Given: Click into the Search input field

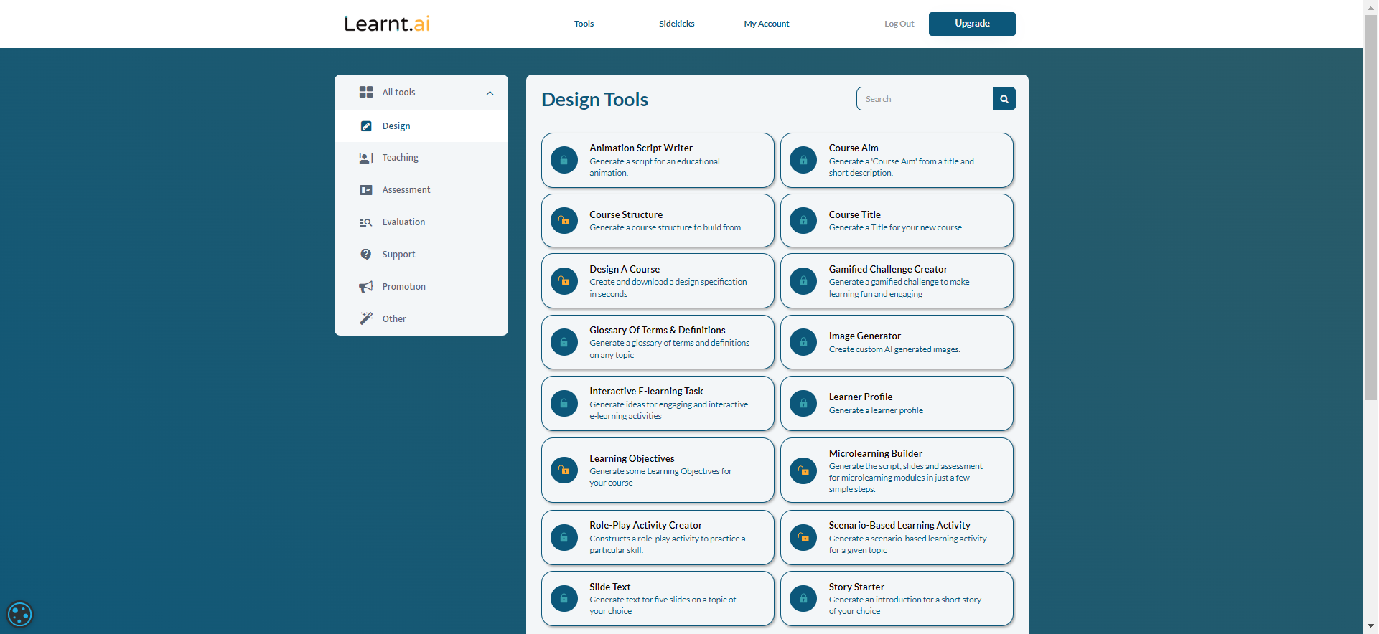Looking at the screenshot, I should pos(925,99).
